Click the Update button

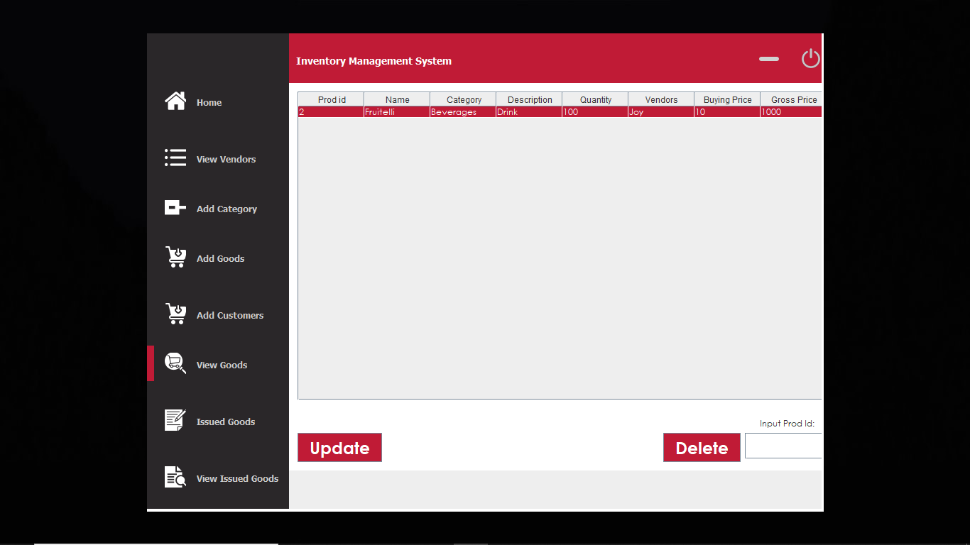339,448
